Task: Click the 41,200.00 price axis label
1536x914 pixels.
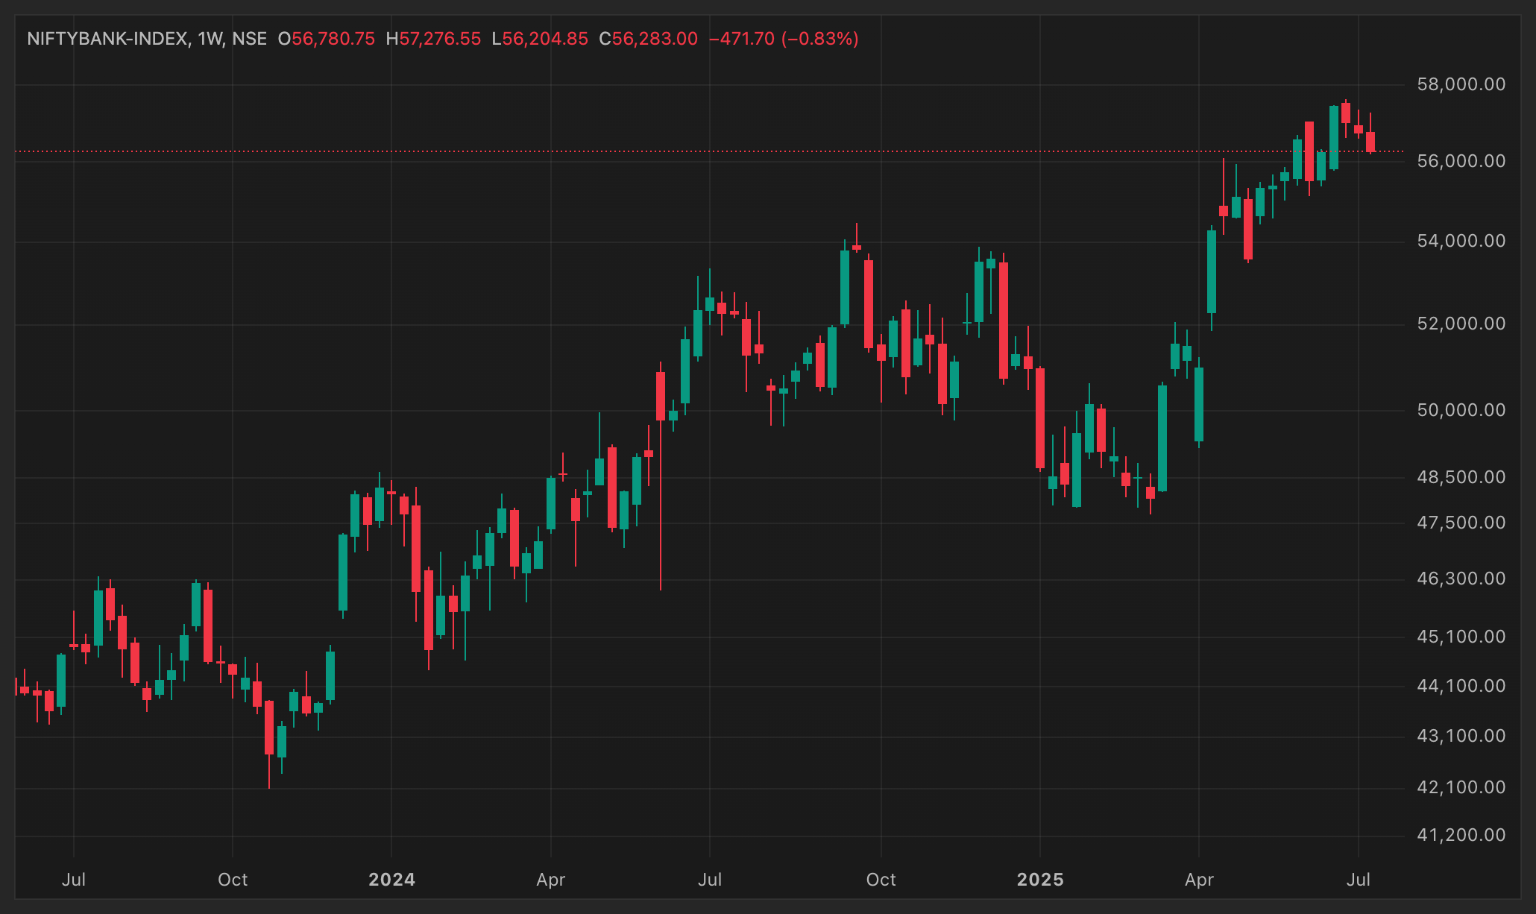Action: (1461, 835)
